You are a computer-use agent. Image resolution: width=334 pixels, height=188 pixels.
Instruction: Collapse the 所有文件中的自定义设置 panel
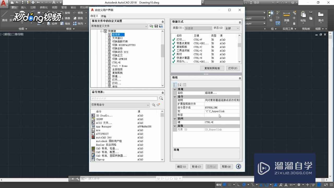163,22
